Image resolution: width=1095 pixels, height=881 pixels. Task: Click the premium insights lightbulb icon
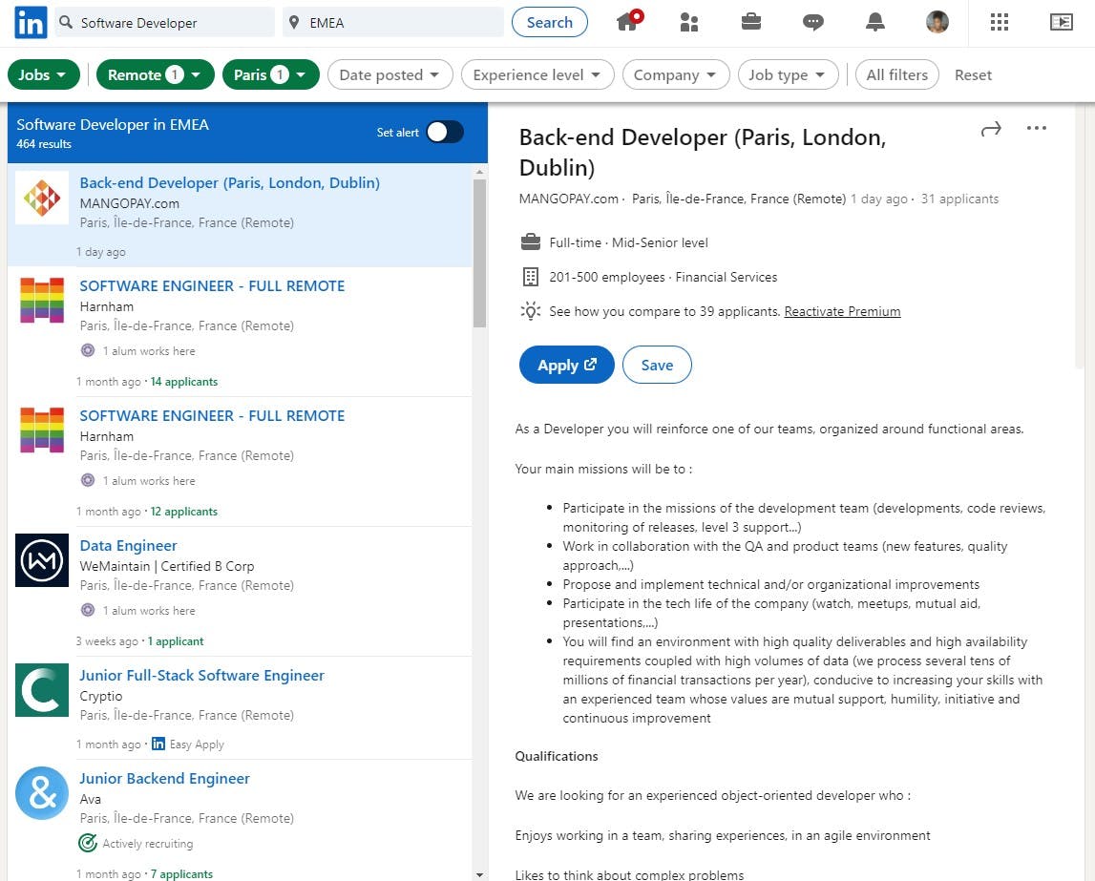click(x=531, y=311)
